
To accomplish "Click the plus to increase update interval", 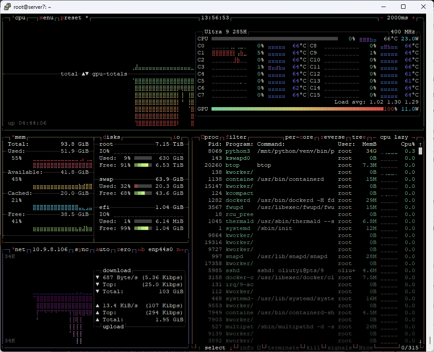I will coord(413,18).
